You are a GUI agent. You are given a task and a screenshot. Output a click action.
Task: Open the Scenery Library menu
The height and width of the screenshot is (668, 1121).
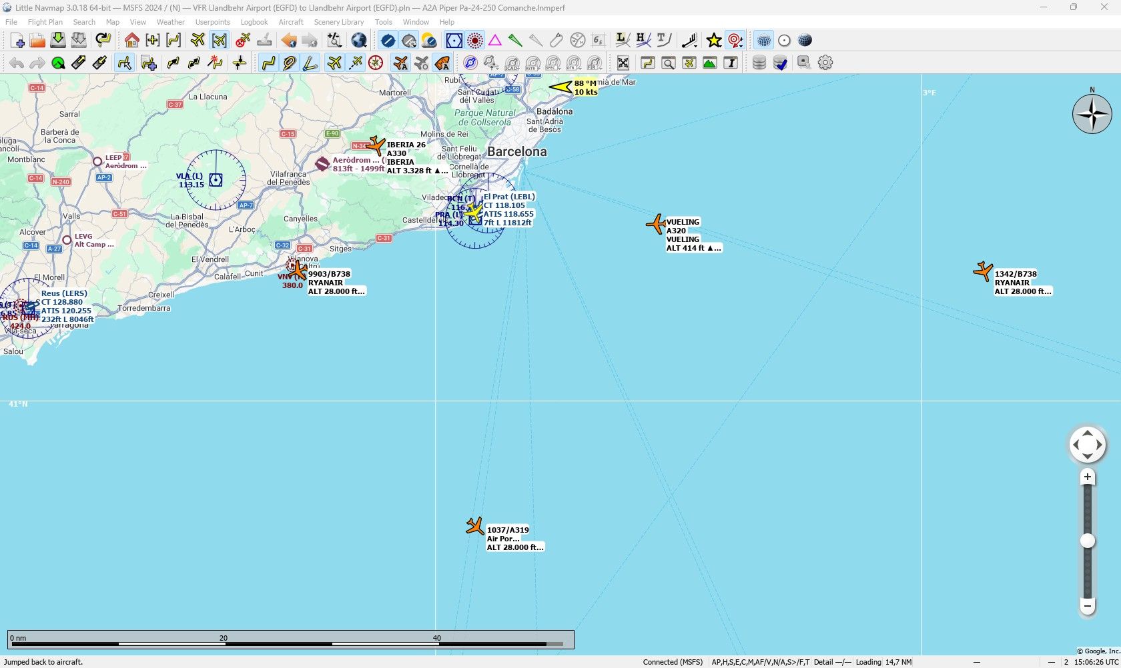(339, 22)
